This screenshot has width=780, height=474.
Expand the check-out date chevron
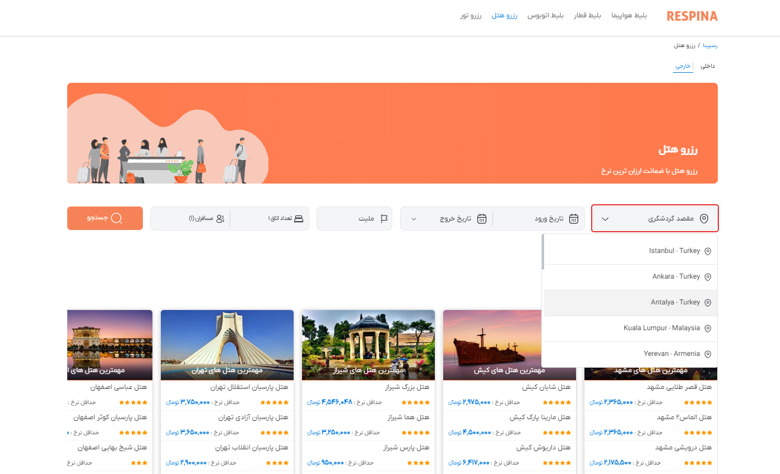(x=414, y=219)
